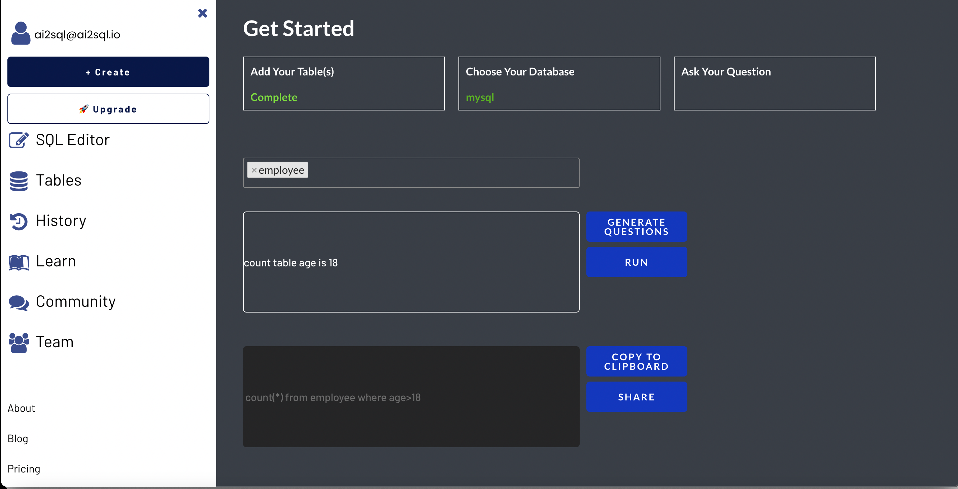The height and width of the screenshot is (489, 958).
Task: Click the rocket icon in the Upgrade button
Action: 84,109
